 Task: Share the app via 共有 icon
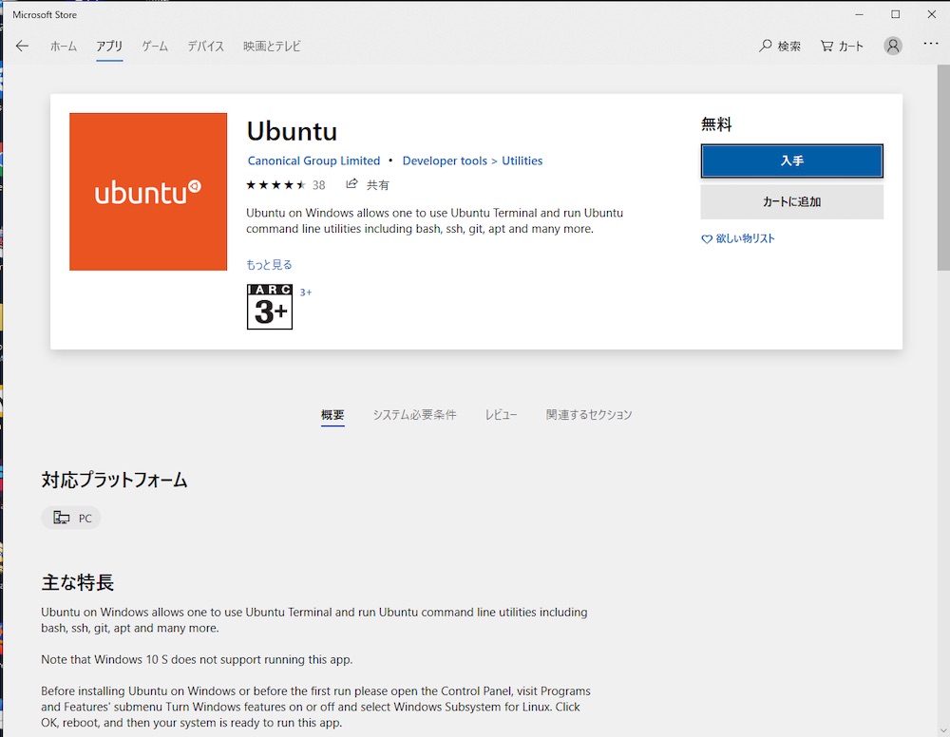tap(368, 184)
